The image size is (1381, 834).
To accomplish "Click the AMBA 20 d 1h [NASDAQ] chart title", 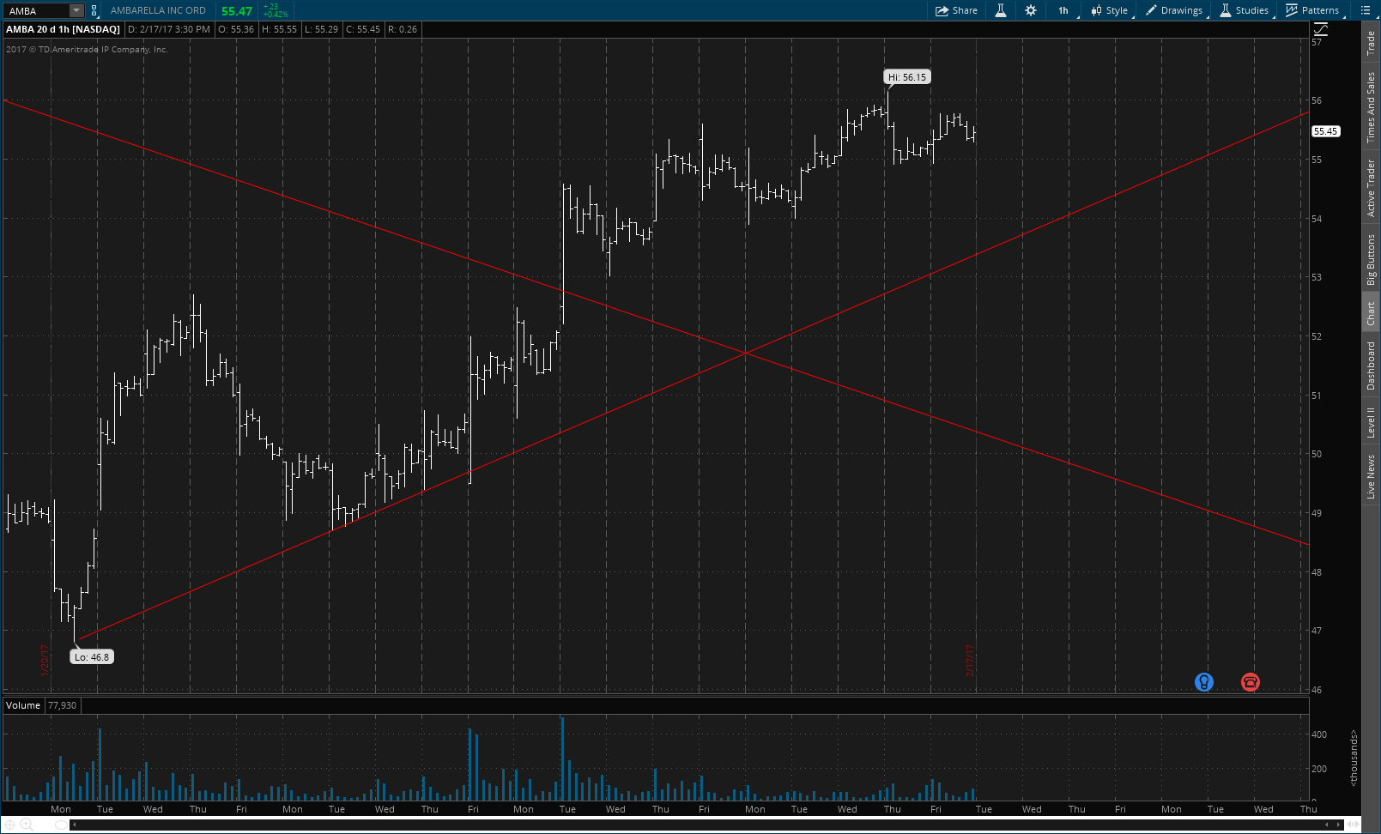I will click(x=63, y=29).
